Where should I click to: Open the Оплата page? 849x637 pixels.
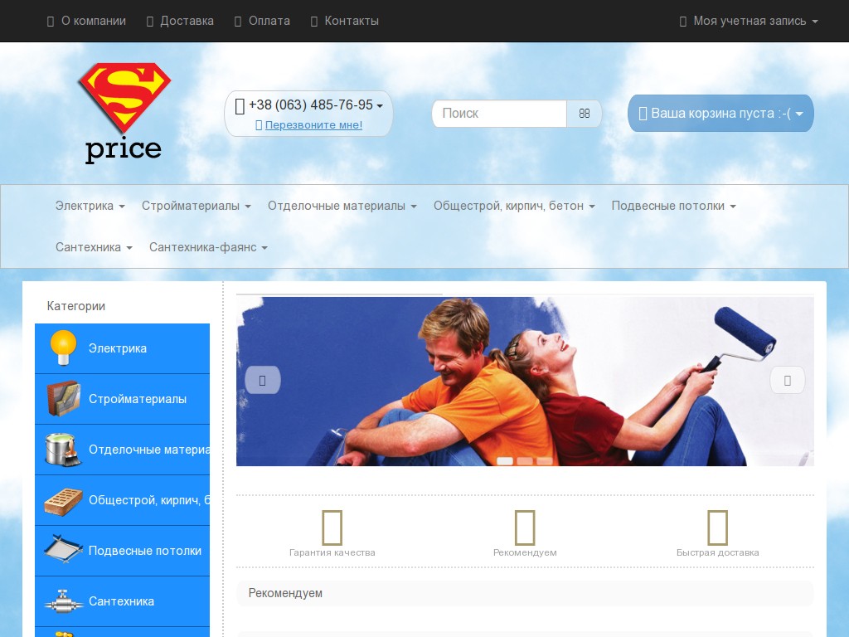click(262, 21)
